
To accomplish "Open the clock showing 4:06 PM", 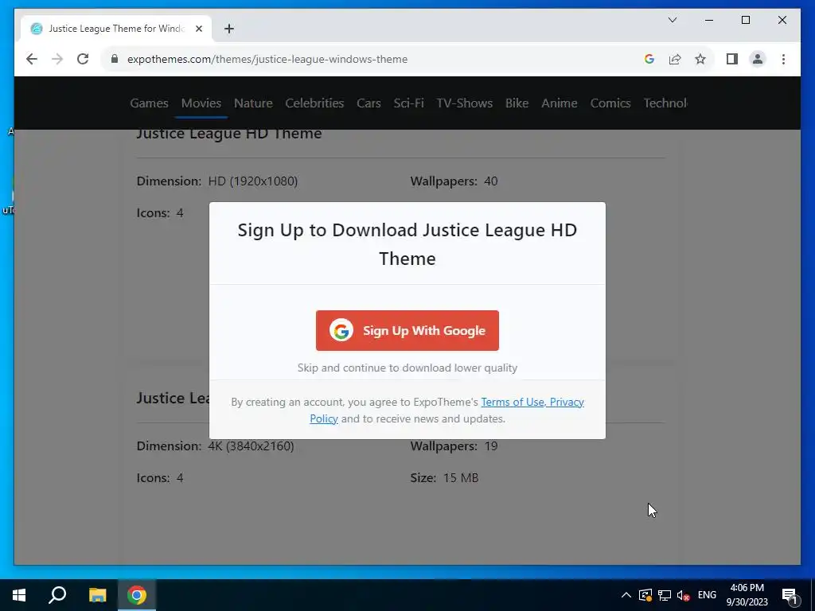I will [x=747, y=595].
